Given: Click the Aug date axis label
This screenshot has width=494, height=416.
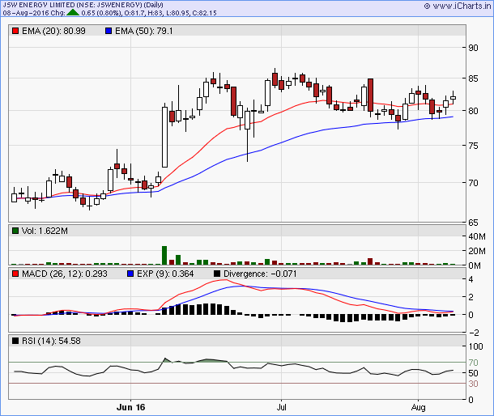Looking at the screenshot, I should 419,407.
